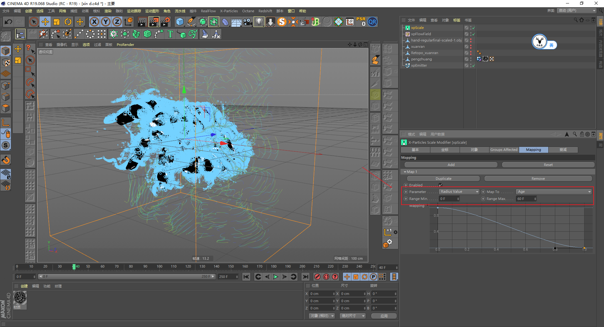Viewport: 604px width, 327px height.
Task: Toggle the xpScale enable checkmark
Action: tap(473, 28)
